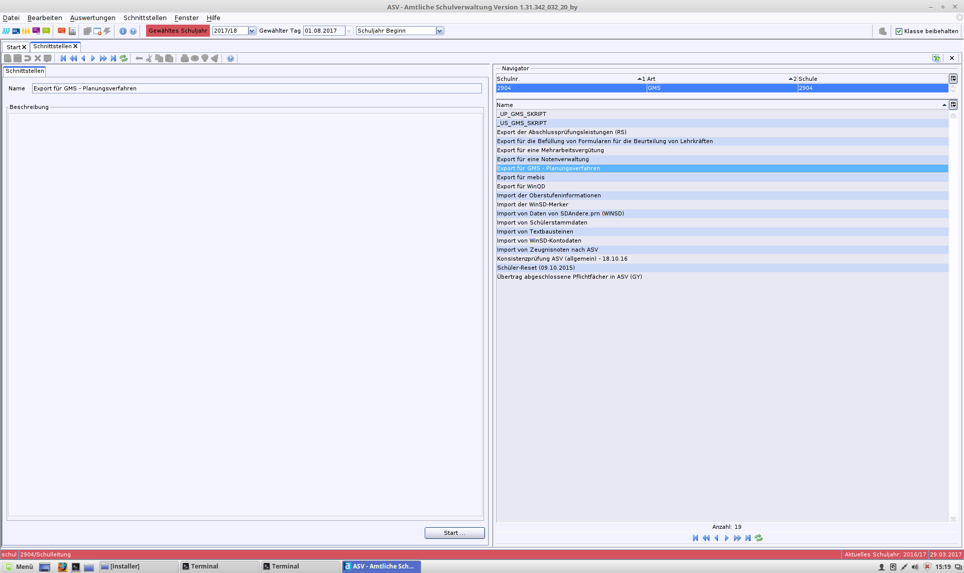This screenshot has height=573, width=964.
Task: Click the scissors cut icon
Action: pyautogui.click(x=149, y=58)
